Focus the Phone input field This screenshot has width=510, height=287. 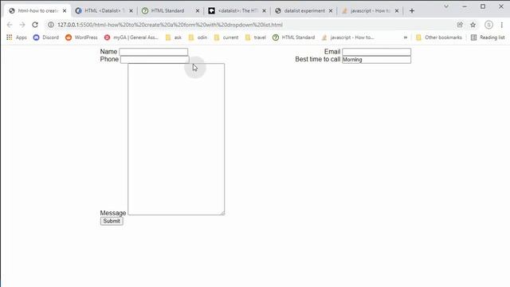pyautogui.click(x=155, y=60)
